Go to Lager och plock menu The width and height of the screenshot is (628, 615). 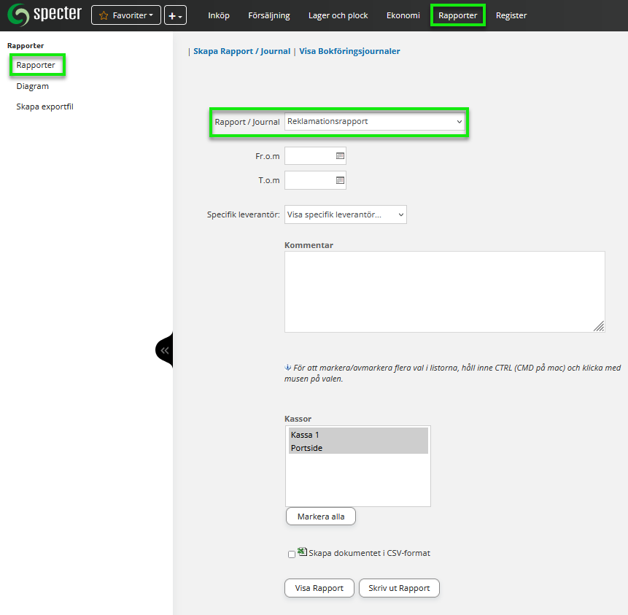point(339,15)
